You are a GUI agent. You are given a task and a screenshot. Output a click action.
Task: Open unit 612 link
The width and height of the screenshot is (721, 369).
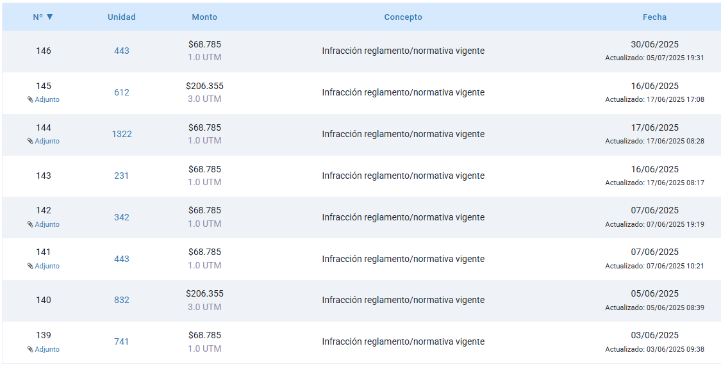(x=121, y=93)
